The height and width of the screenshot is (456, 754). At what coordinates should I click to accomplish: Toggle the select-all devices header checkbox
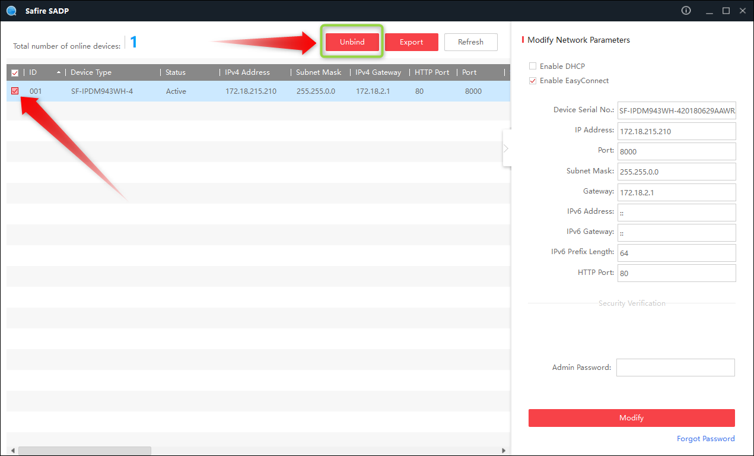pyautogui.click(x=15, y=73)
